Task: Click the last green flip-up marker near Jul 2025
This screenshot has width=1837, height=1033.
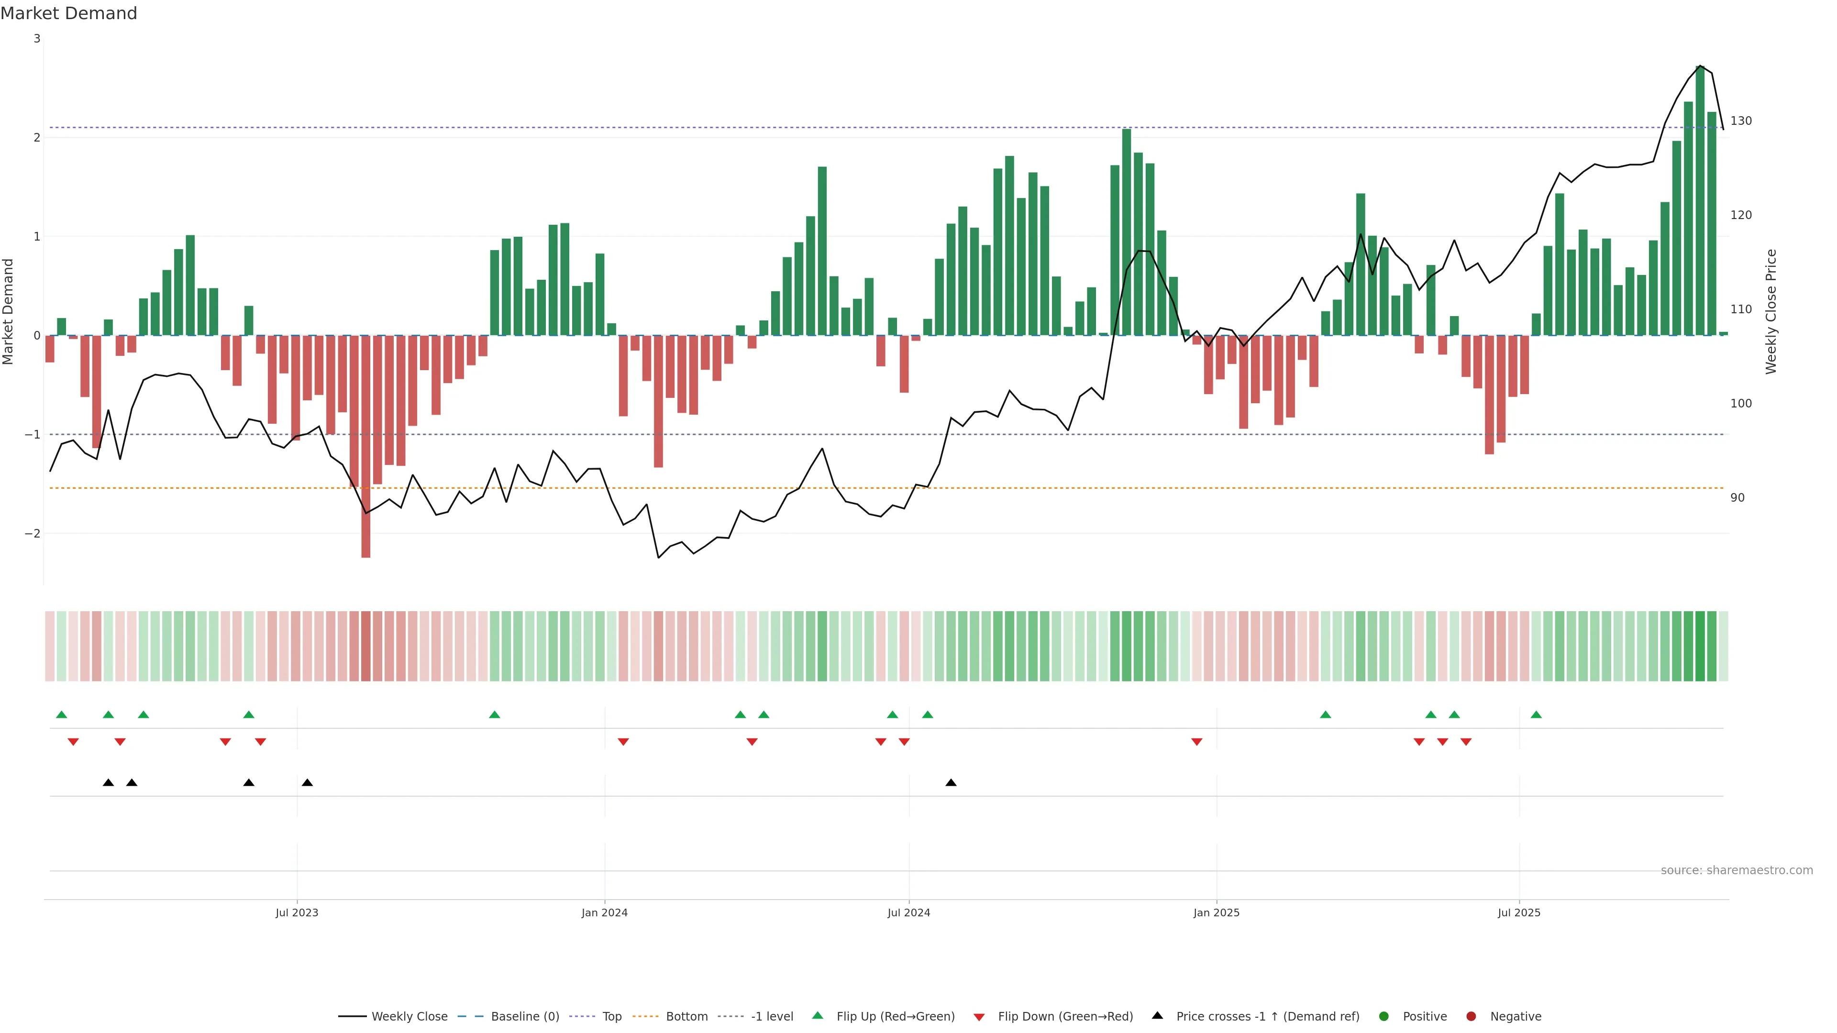Action: 1536,714
